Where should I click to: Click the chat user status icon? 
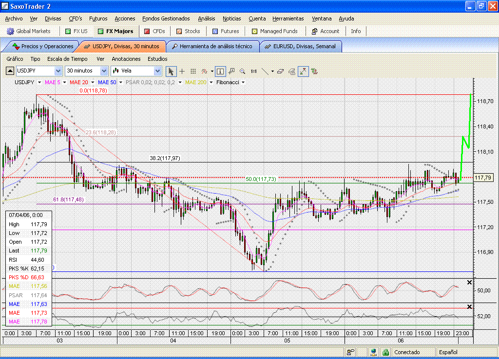coord(351,352)
